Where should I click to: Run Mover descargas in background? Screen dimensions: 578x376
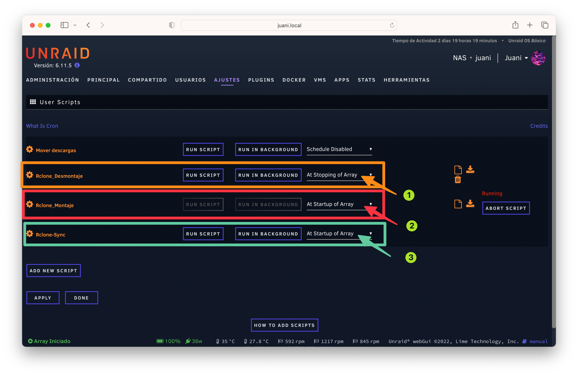268,149
